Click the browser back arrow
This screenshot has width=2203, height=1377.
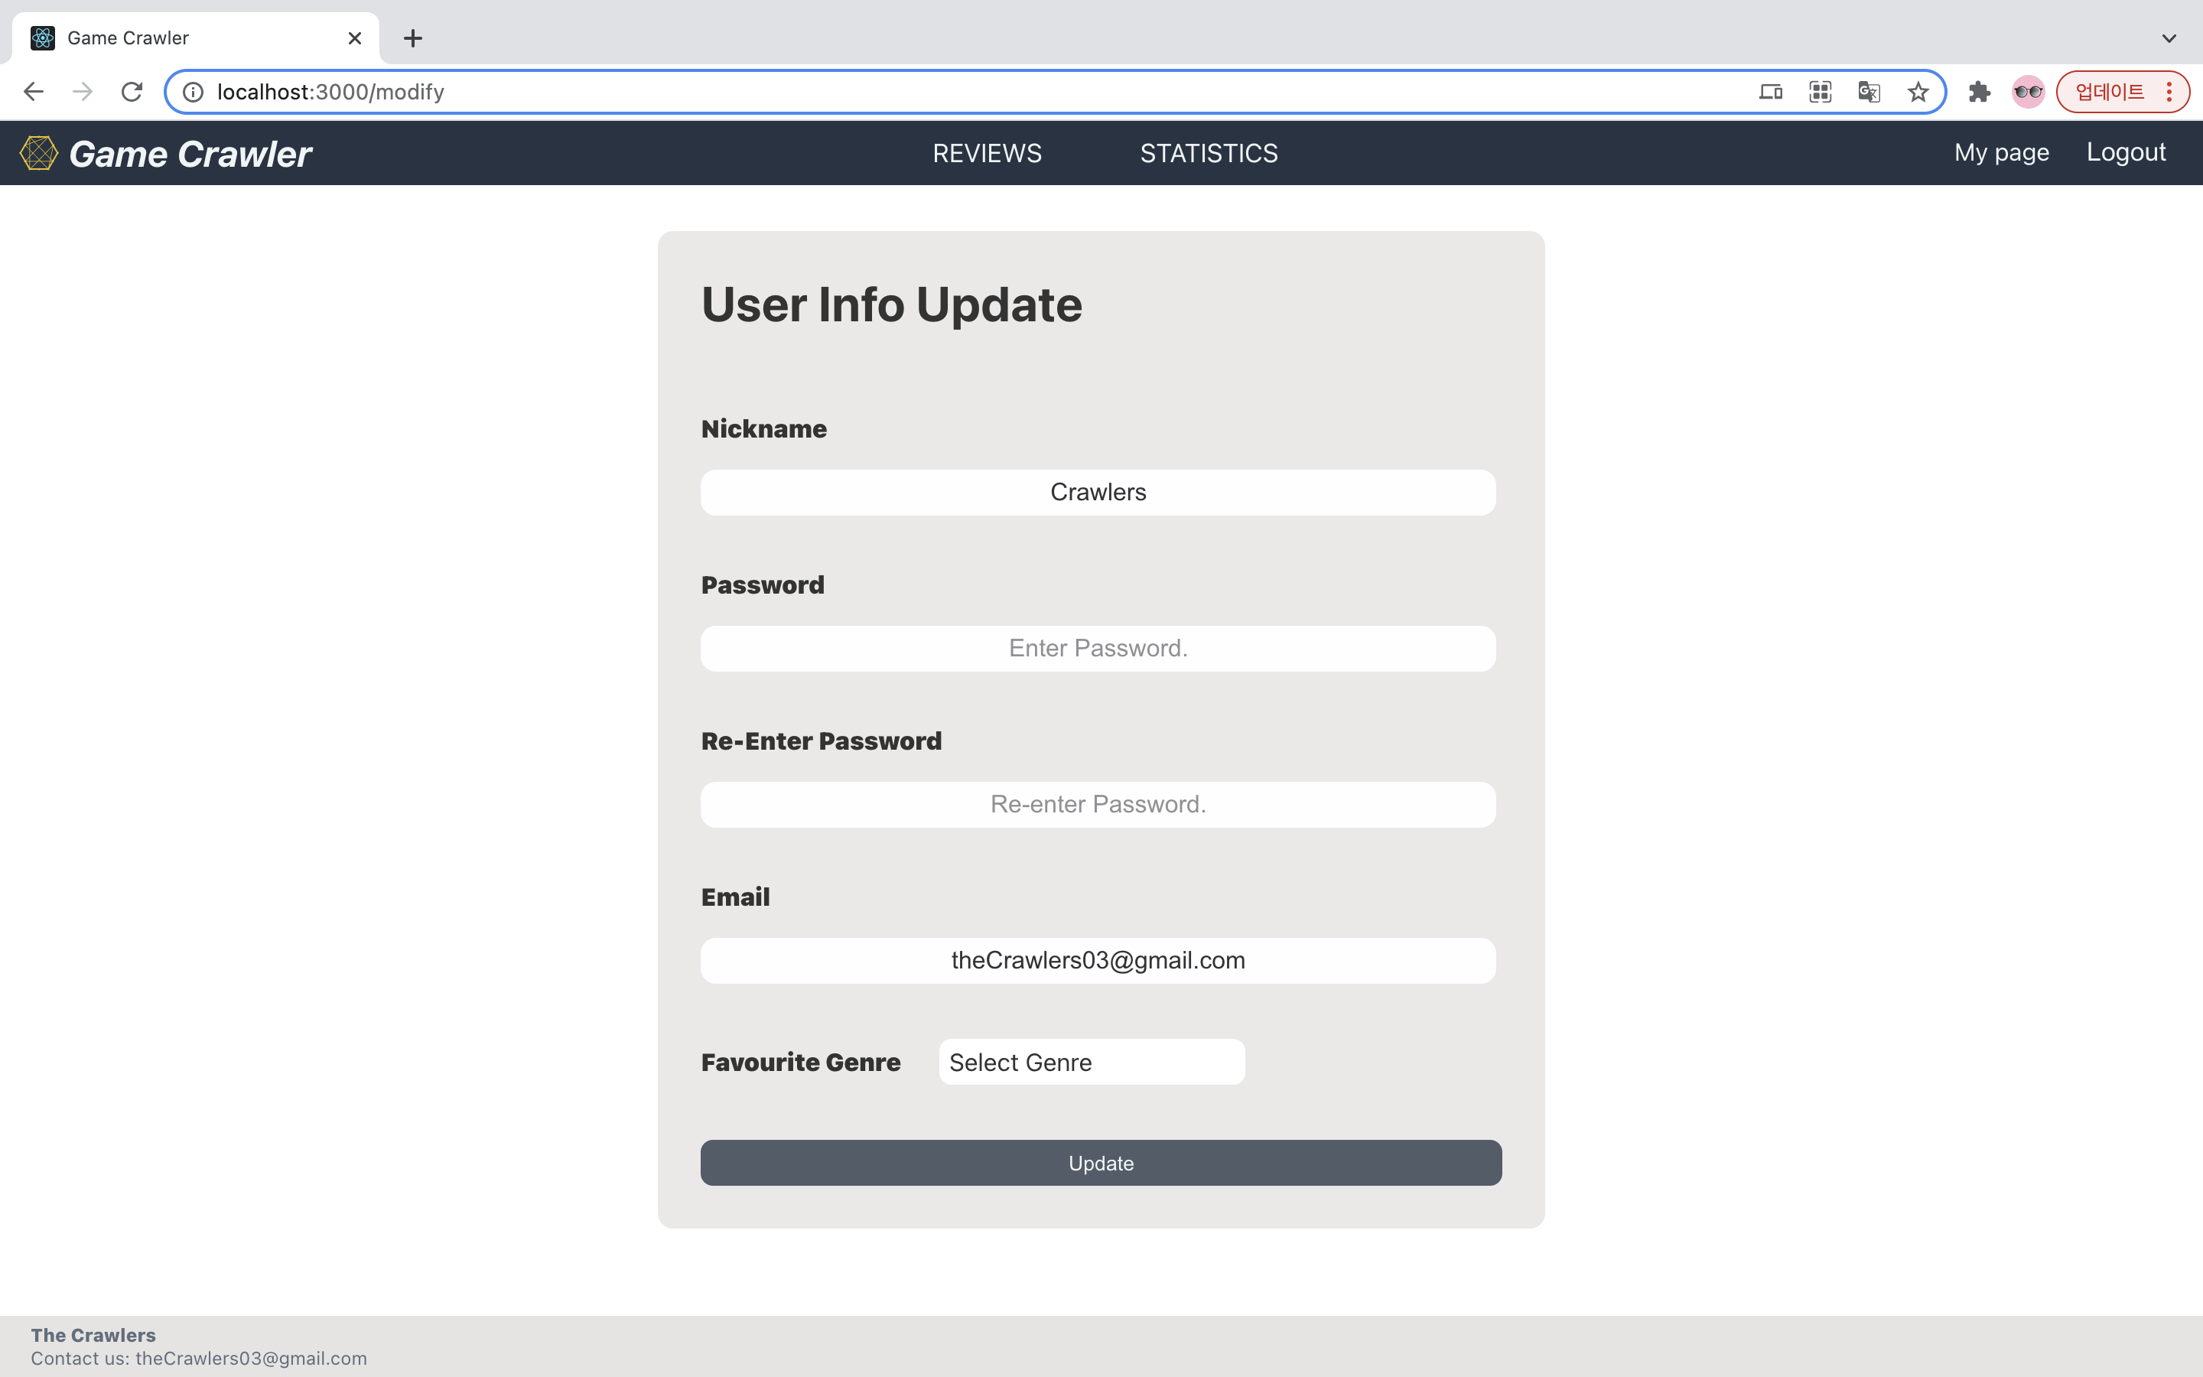[34, 92]
